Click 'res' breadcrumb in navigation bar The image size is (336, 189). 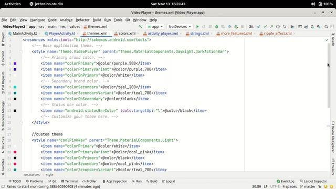coord(63,27)
